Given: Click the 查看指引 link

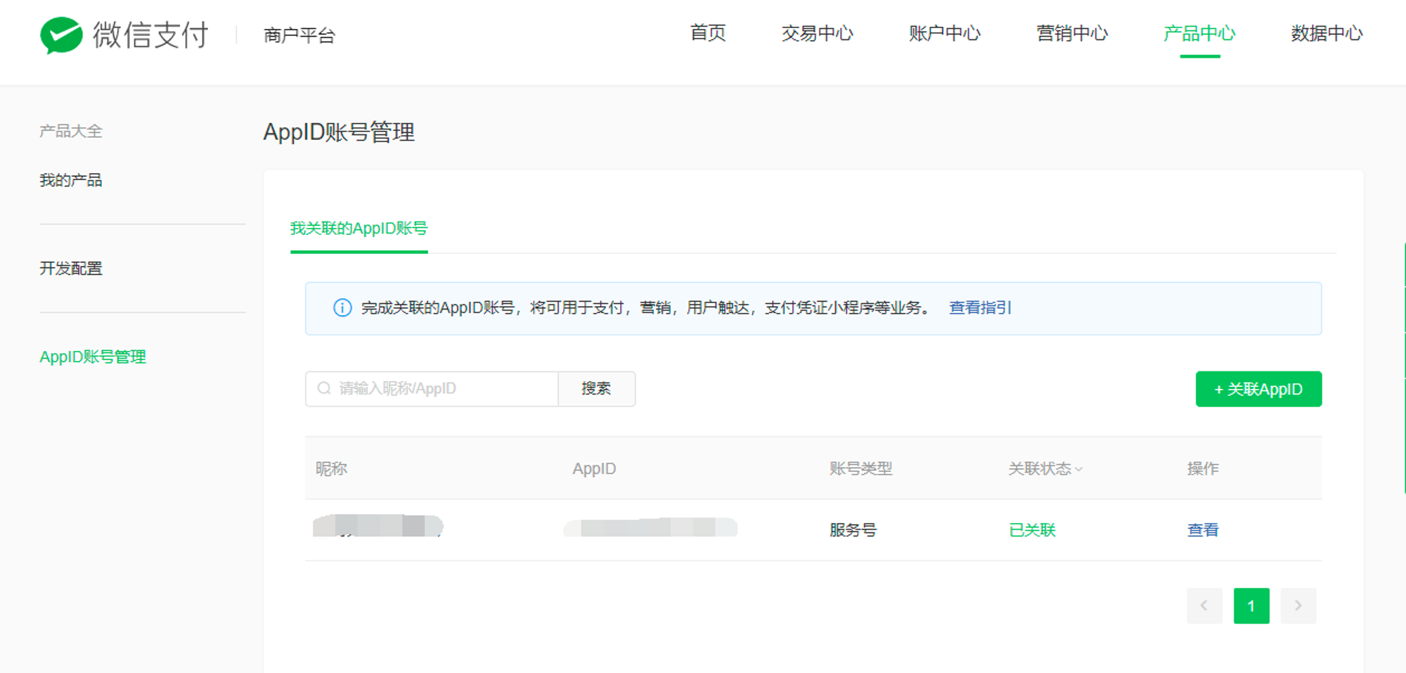Looking at the screenshot, I should [980, 308].
